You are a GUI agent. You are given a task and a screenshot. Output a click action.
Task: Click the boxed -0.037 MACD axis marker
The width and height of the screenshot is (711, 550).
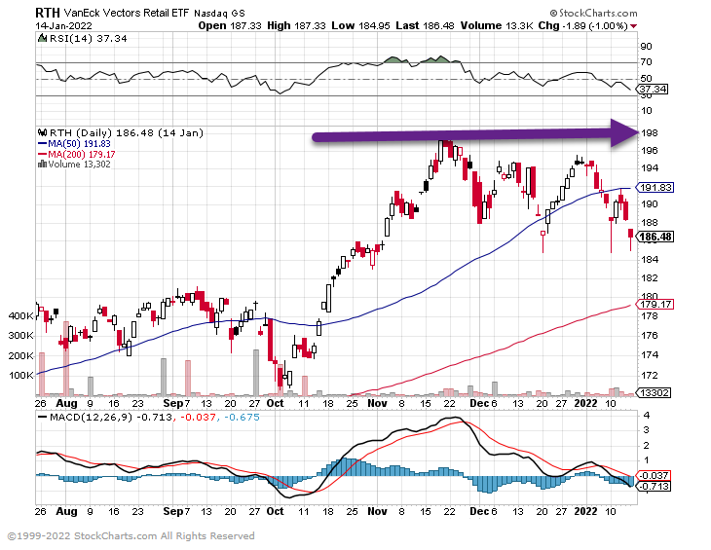[654, 475]
